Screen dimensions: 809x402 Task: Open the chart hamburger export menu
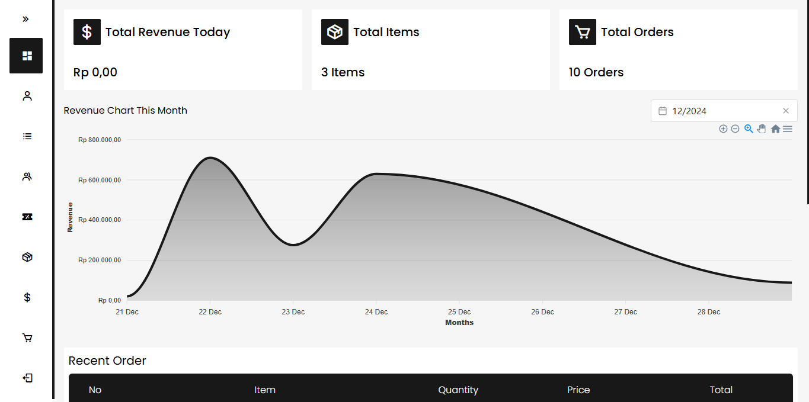pyautogui.click(x=787, y=128)
